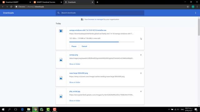
Task: Reload the downloads page
Action: [x=11, y=7]
